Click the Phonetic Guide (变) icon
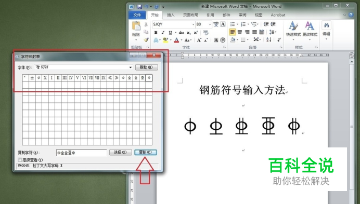Viewport: 360px width, 204px height. (x=216, y=24)
